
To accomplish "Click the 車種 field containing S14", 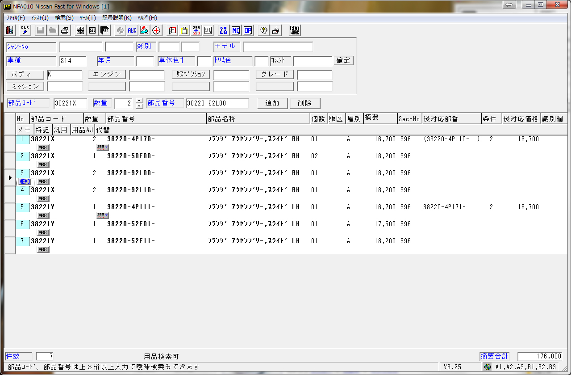I will point(72,61).
